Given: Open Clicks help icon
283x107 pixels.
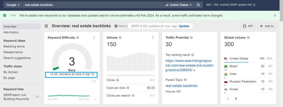Looking at the screenshot, I should (117, 80).
